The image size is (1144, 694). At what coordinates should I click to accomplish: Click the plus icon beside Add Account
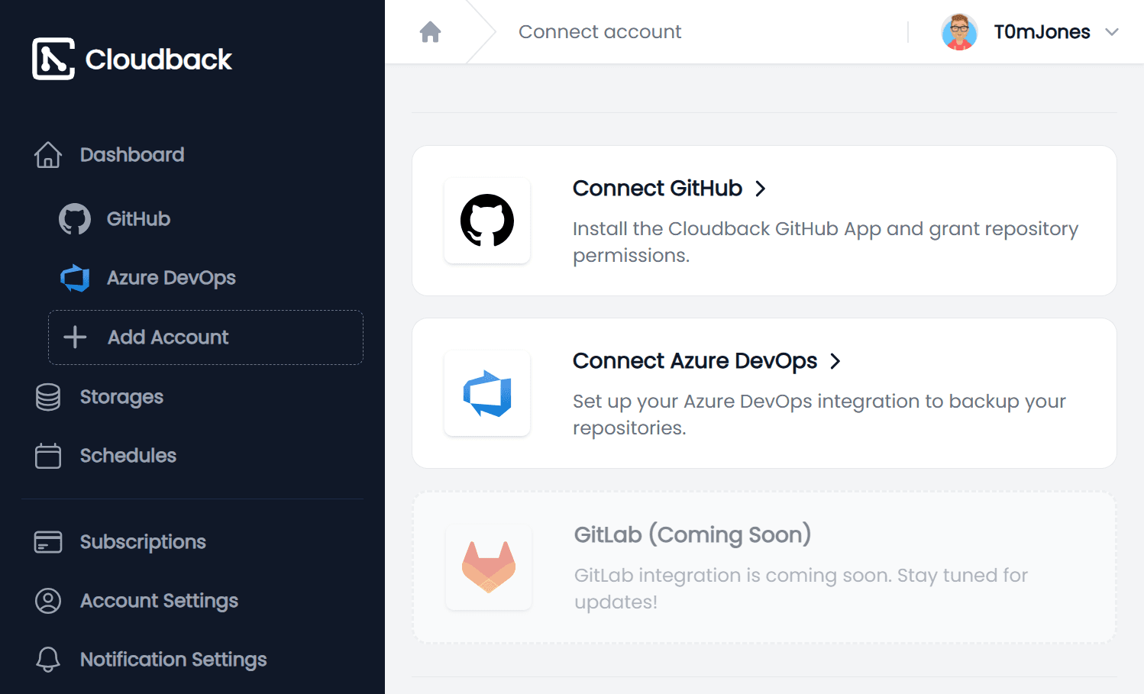click(x=75, y=337)
